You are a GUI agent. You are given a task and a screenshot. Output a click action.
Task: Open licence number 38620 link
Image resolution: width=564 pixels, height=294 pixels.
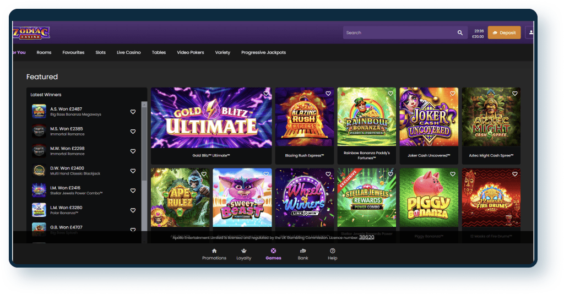(x=366, y=237)
